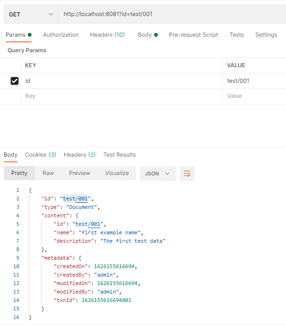Open the JSON format dropdown

coord(158,174)
